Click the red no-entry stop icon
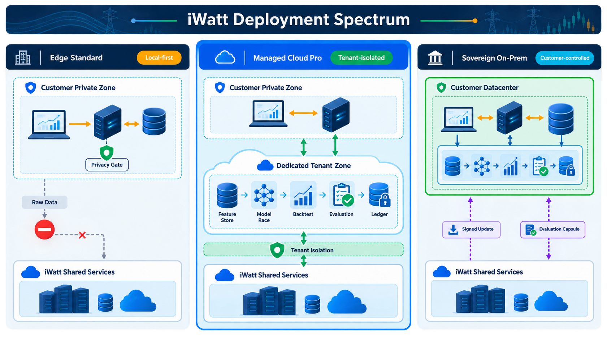This screenshot has width=607, height=338. tap(44, 230)
